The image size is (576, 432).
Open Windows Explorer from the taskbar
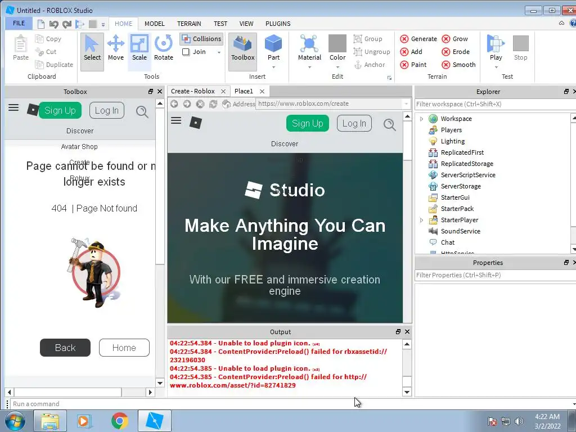coord(50,421)
